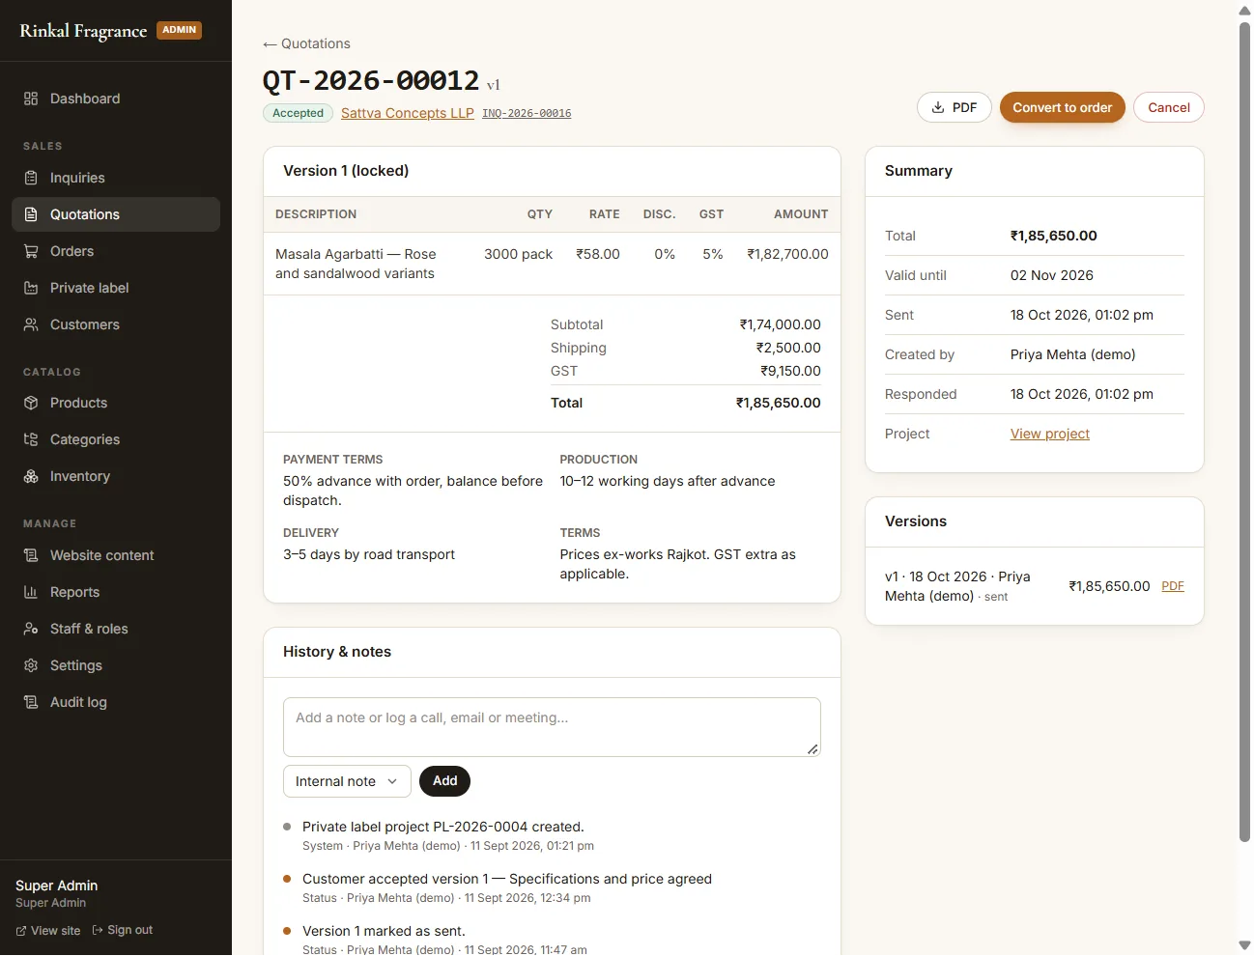Image resolution: width=1254 pixels, height=956 pixels.
Task: Click the Inquiries clipboard icon
Action: tap(31, 178)
